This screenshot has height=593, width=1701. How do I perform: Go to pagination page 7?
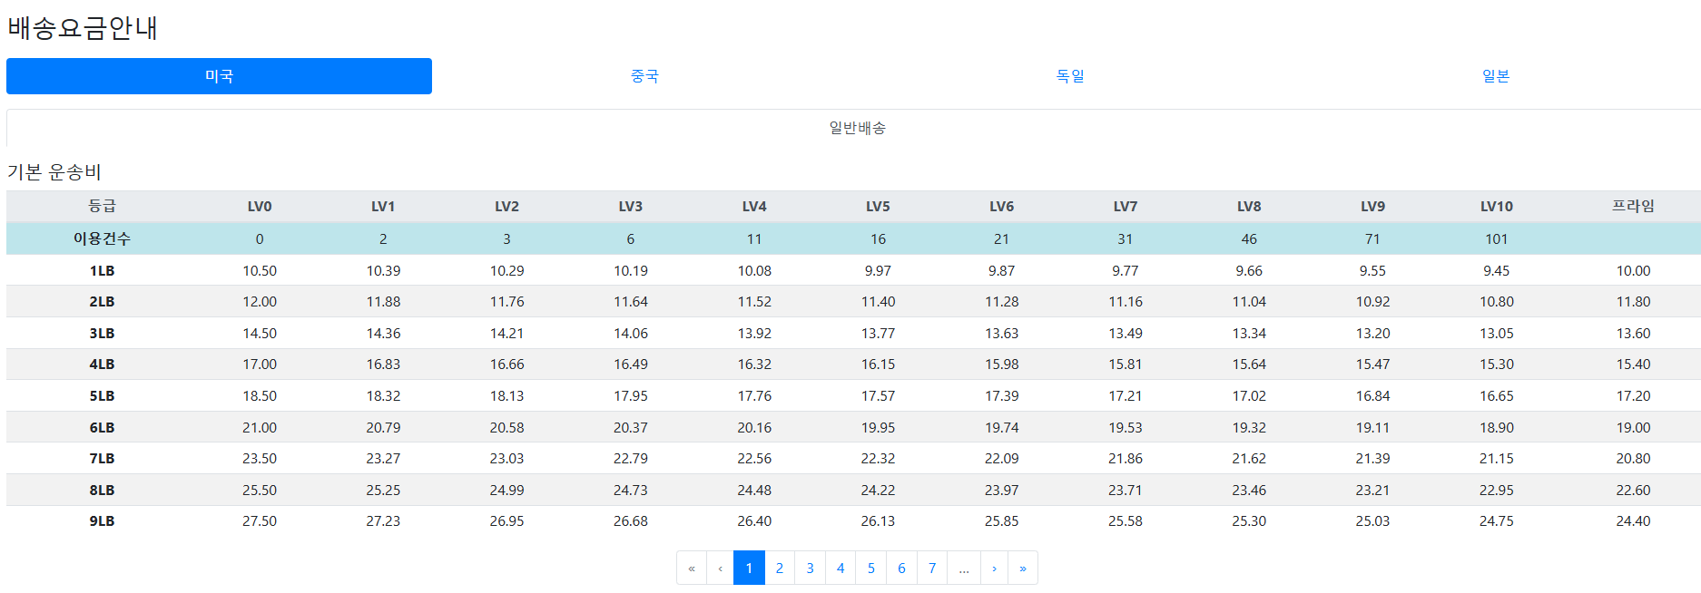click(932, 568)
